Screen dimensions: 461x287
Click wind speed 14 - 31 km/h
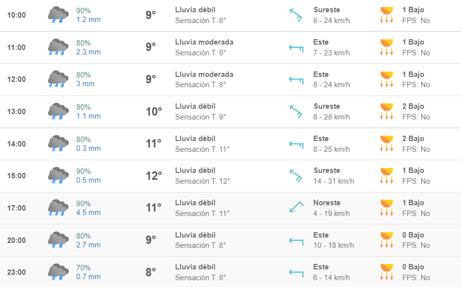pyautogui.click(x=334, y=181)
